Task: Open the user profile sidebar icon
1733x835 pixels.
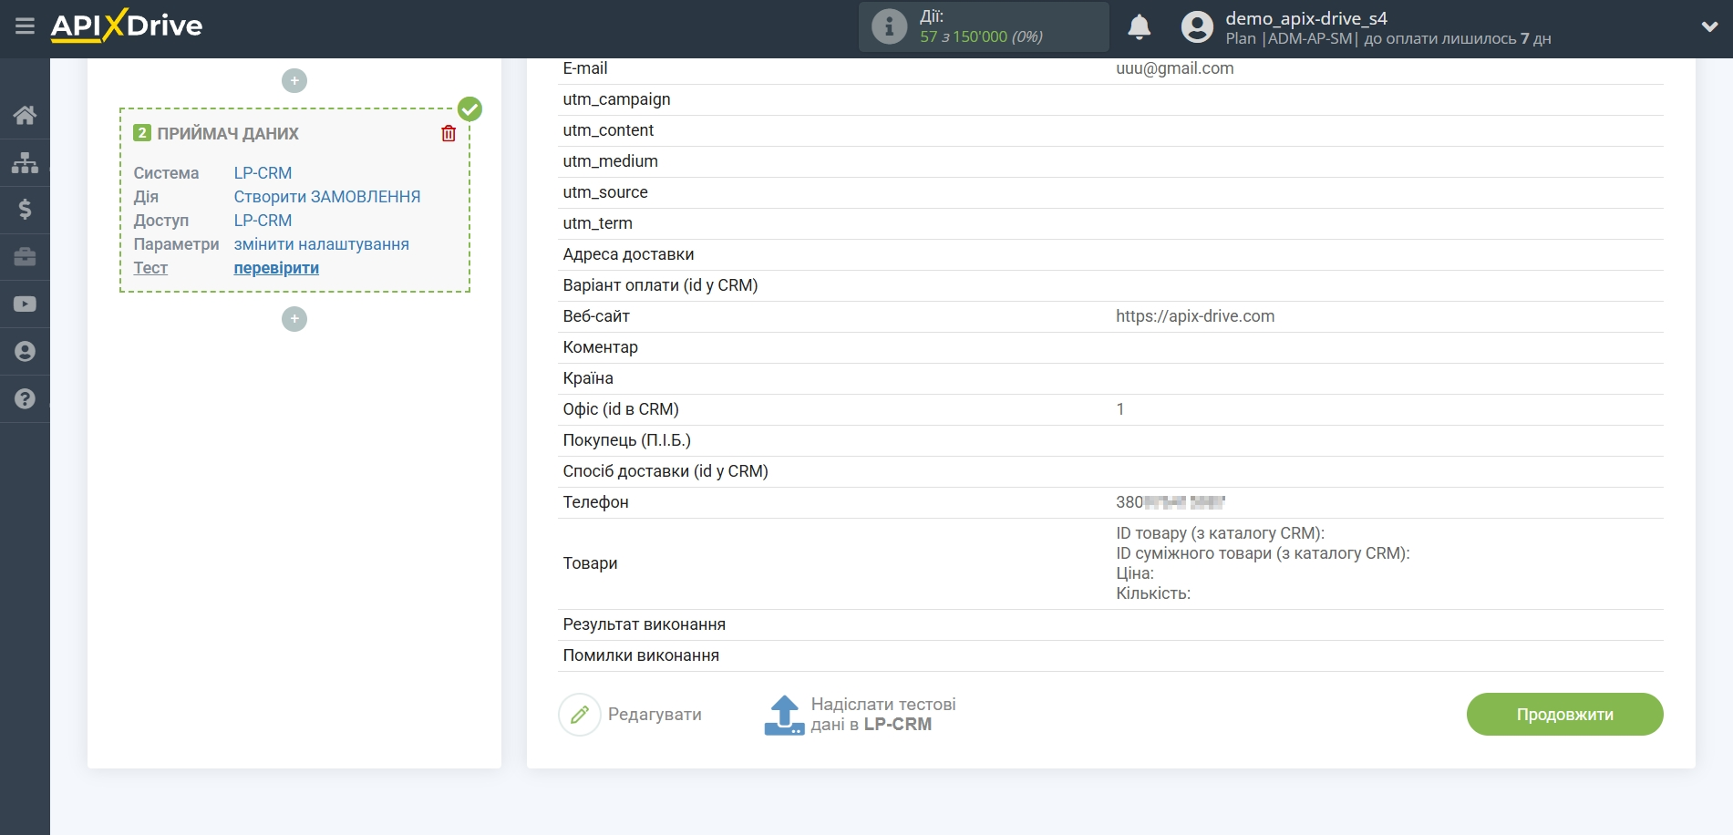Action: (x=25, y=352)
